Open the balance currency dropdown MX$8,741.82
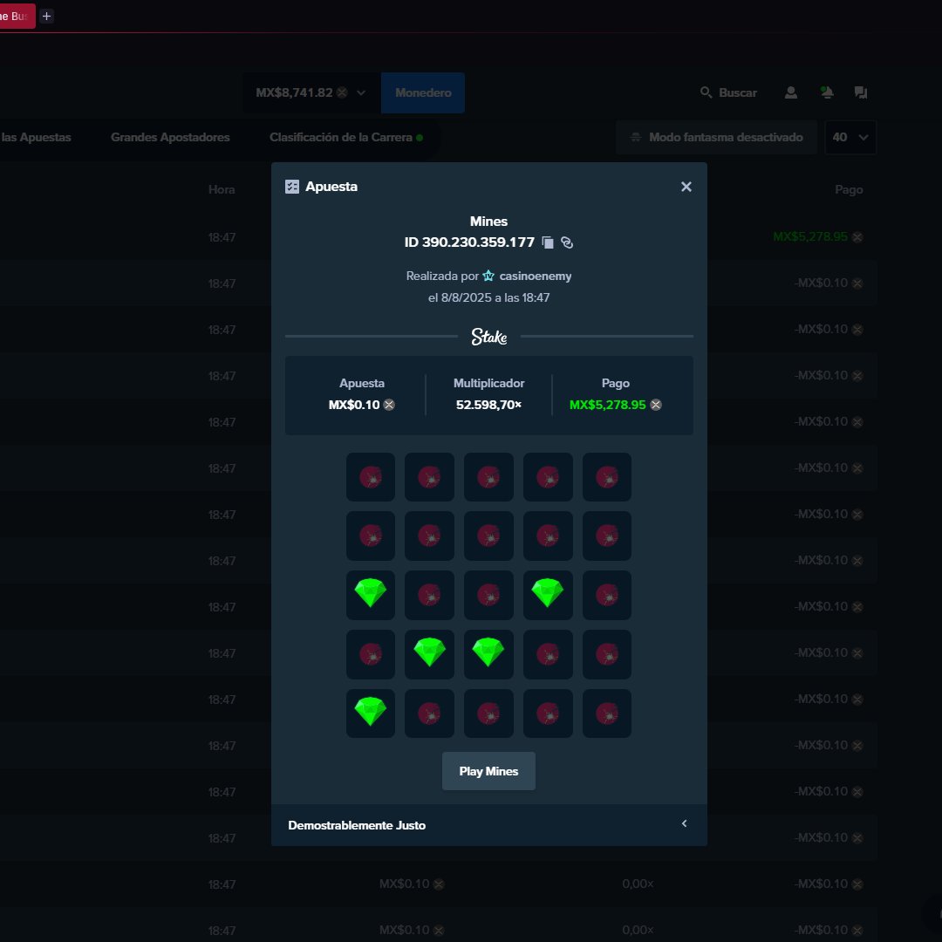Screen dimensions: 942x942 [311, 92]
